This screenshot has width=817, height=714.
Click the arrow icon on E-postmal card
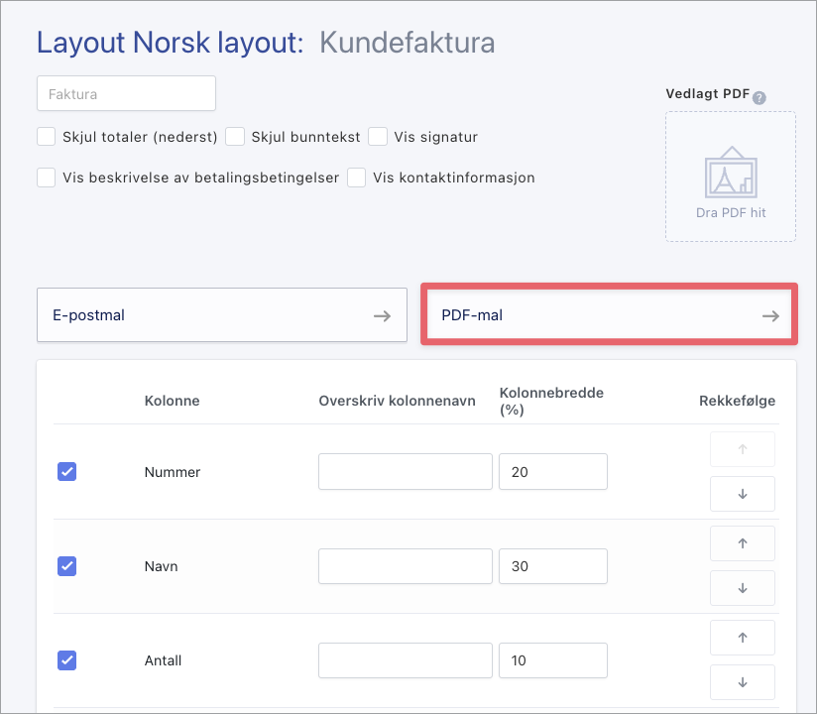coord(382,314)
